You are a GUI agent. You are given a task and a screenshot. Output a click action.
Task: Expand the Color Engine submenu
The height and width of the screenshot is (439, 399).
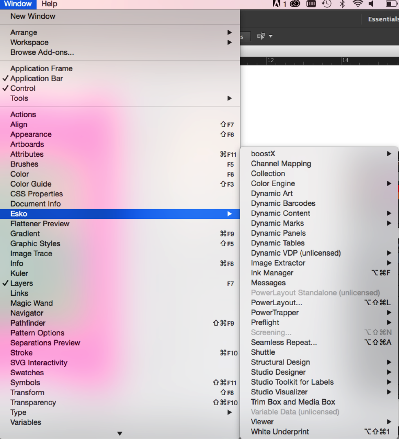click(319, 183)
